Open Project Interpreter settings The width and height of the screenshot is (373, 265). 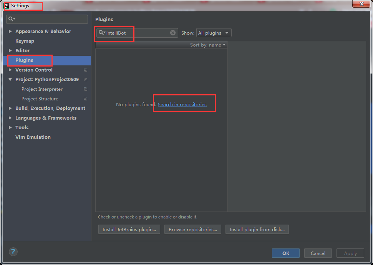42,89
